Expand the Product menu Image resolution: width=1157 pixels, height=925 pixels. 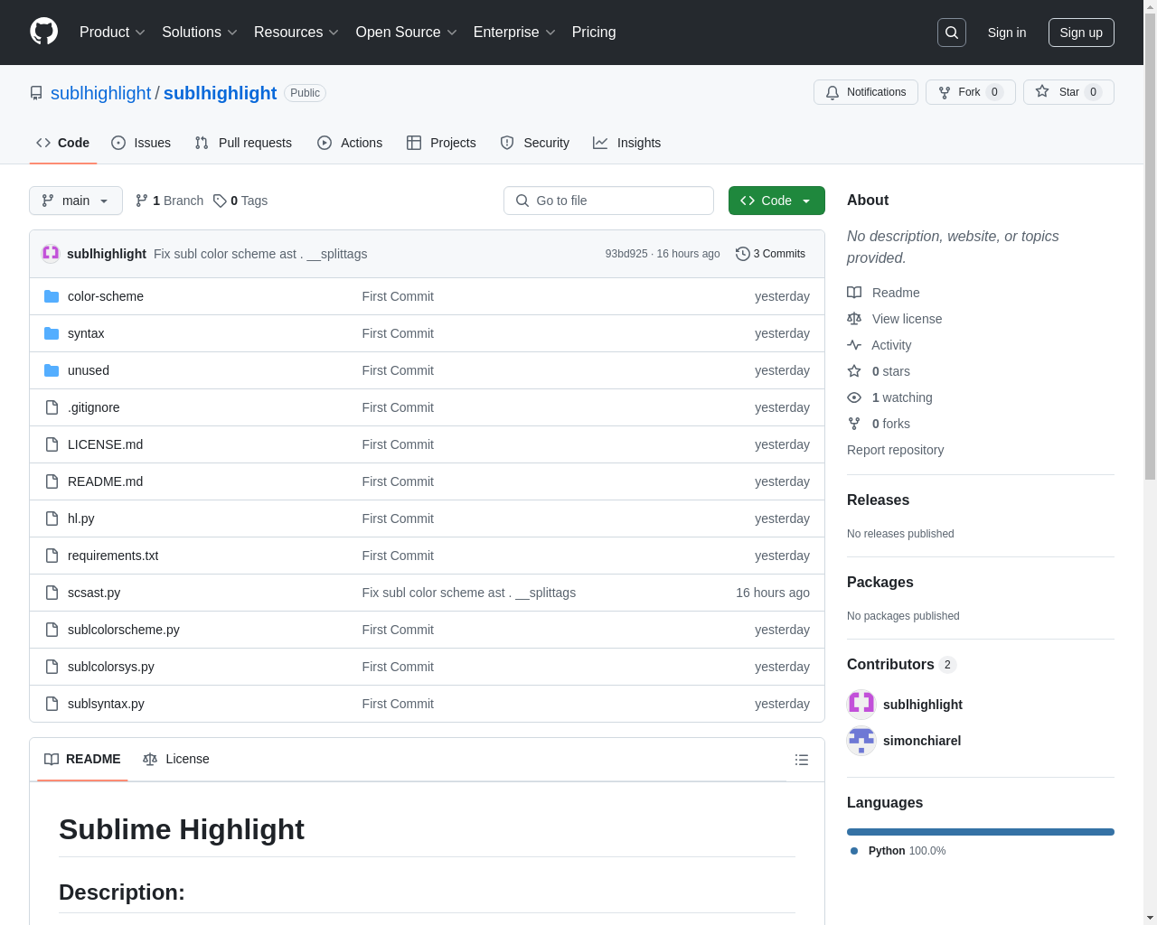click(x=112, y=33)
